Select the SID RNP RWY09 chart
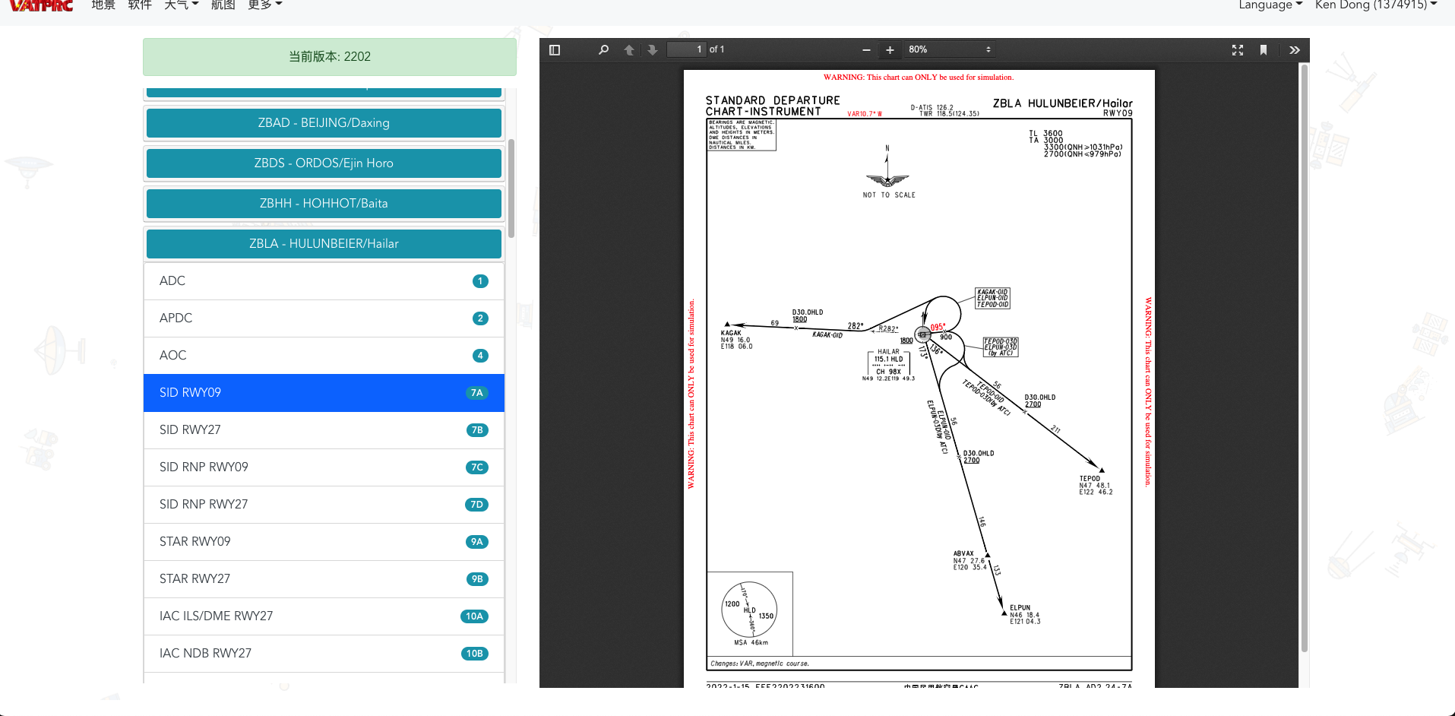Image resolution: width=1455 pixels, height=716 pixels. (324, 467)
